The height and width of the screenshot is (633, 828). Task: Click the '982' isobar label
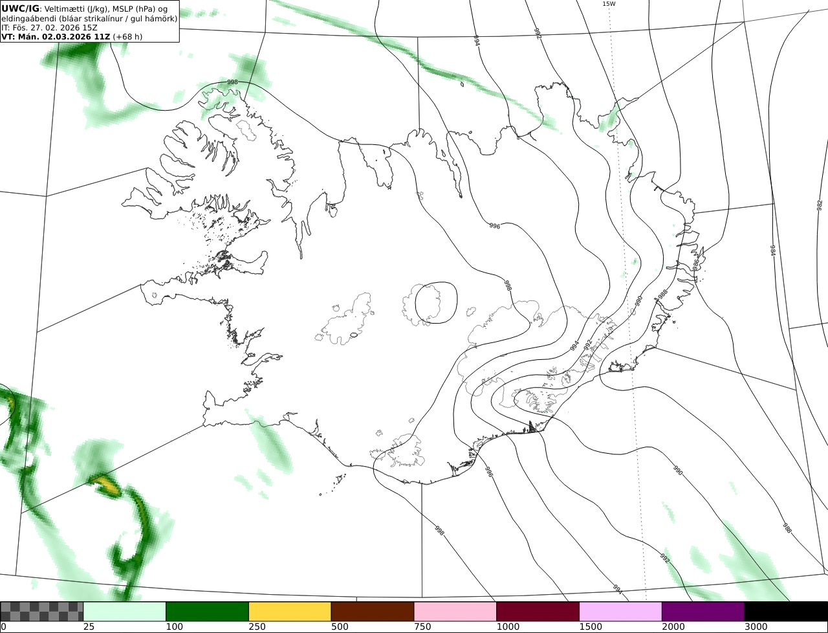[x=820, y=205]
